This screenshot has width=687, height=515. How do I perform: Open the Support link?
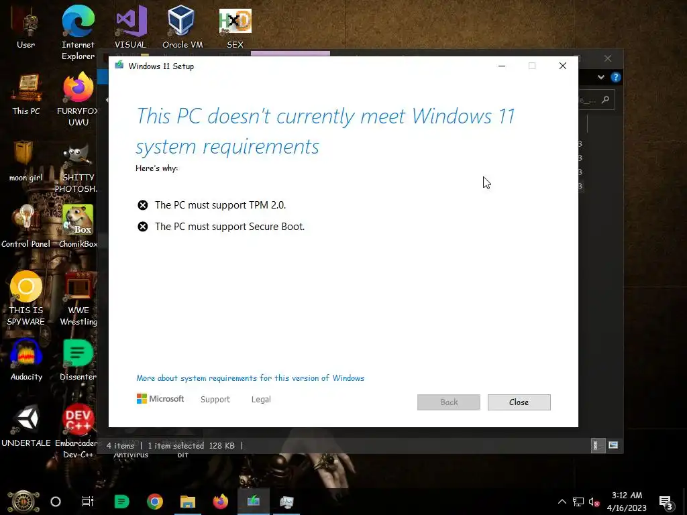tap(215, 400)
